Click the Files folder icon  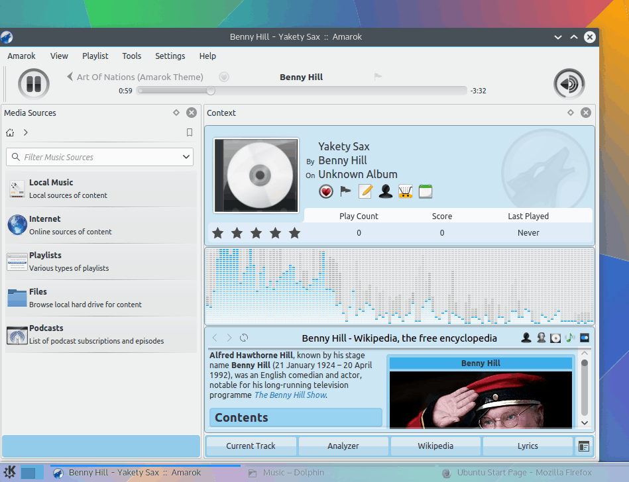click(x=17, y=298)
